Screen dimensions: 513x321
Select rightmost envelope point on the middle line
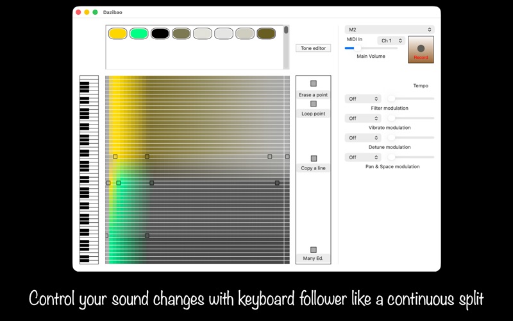pyautogui.click(x=277, y=183)
